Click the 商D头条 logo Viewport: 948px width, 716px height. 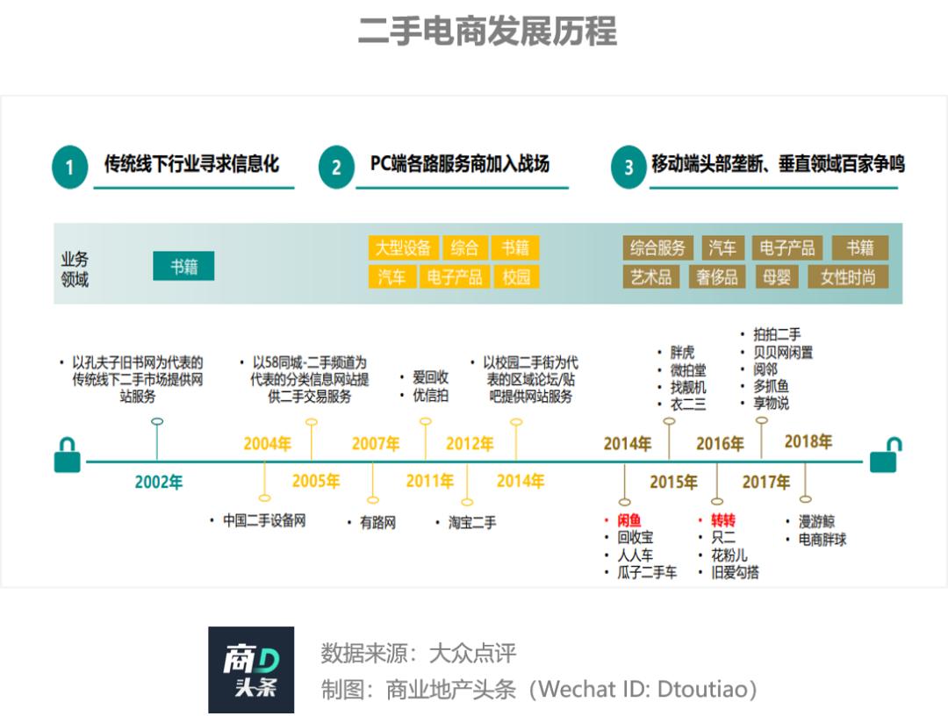[251, 669]
